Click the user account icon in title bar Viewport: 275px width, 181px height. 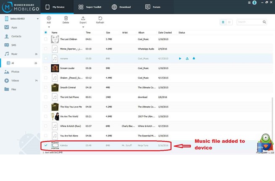(254, 3)
